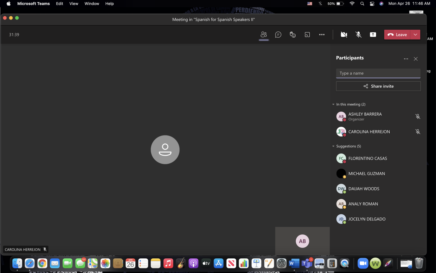Open the Show conversation chat icon
The width and height of the screenshot is (436, 273).
coord(278,34)
